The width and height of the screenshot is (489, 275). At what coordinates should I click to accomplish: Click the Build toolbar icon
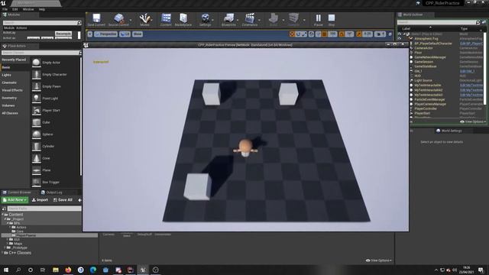pos(274,20)
